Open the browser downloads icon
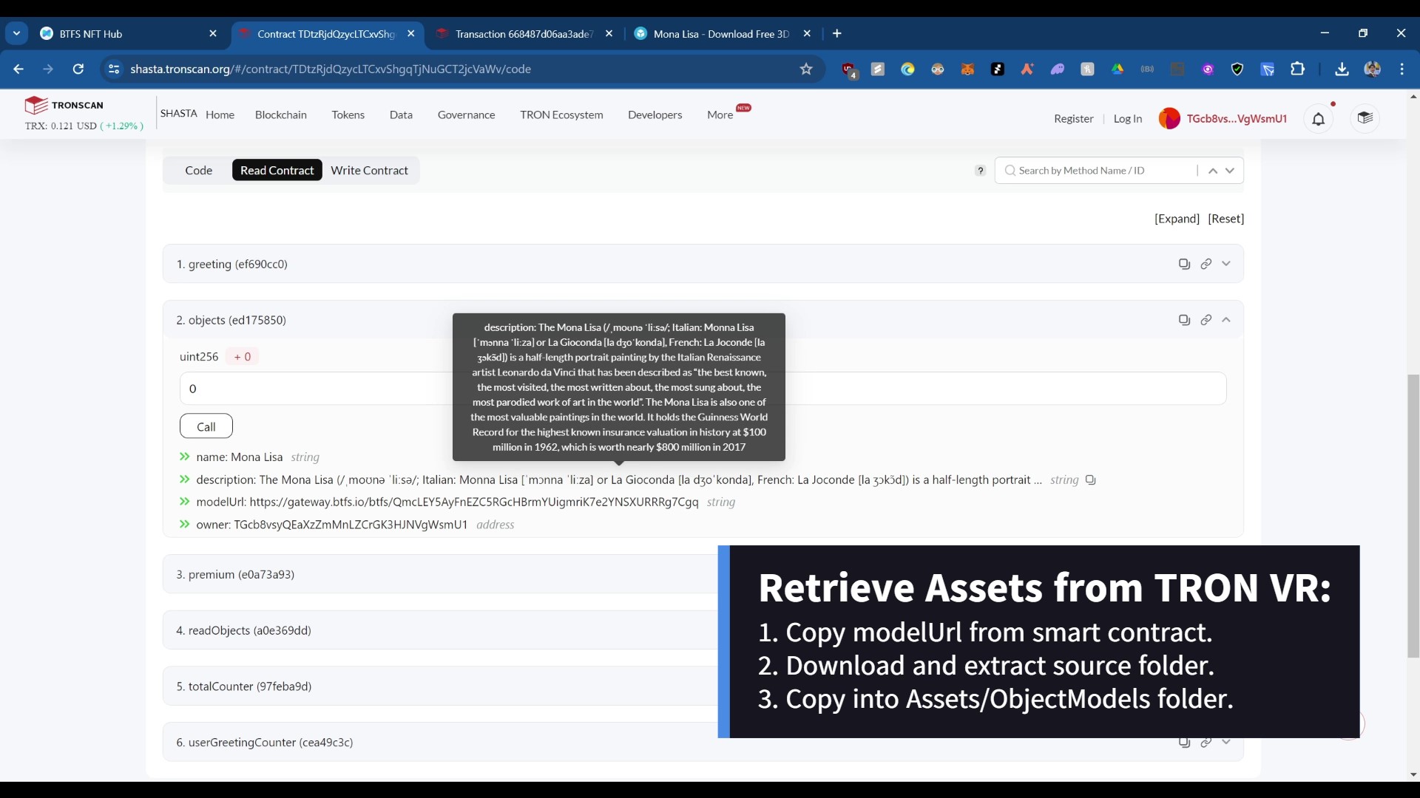This screenshot has height=798, width=1420. pyautogui.click(x=1342, y=69)
